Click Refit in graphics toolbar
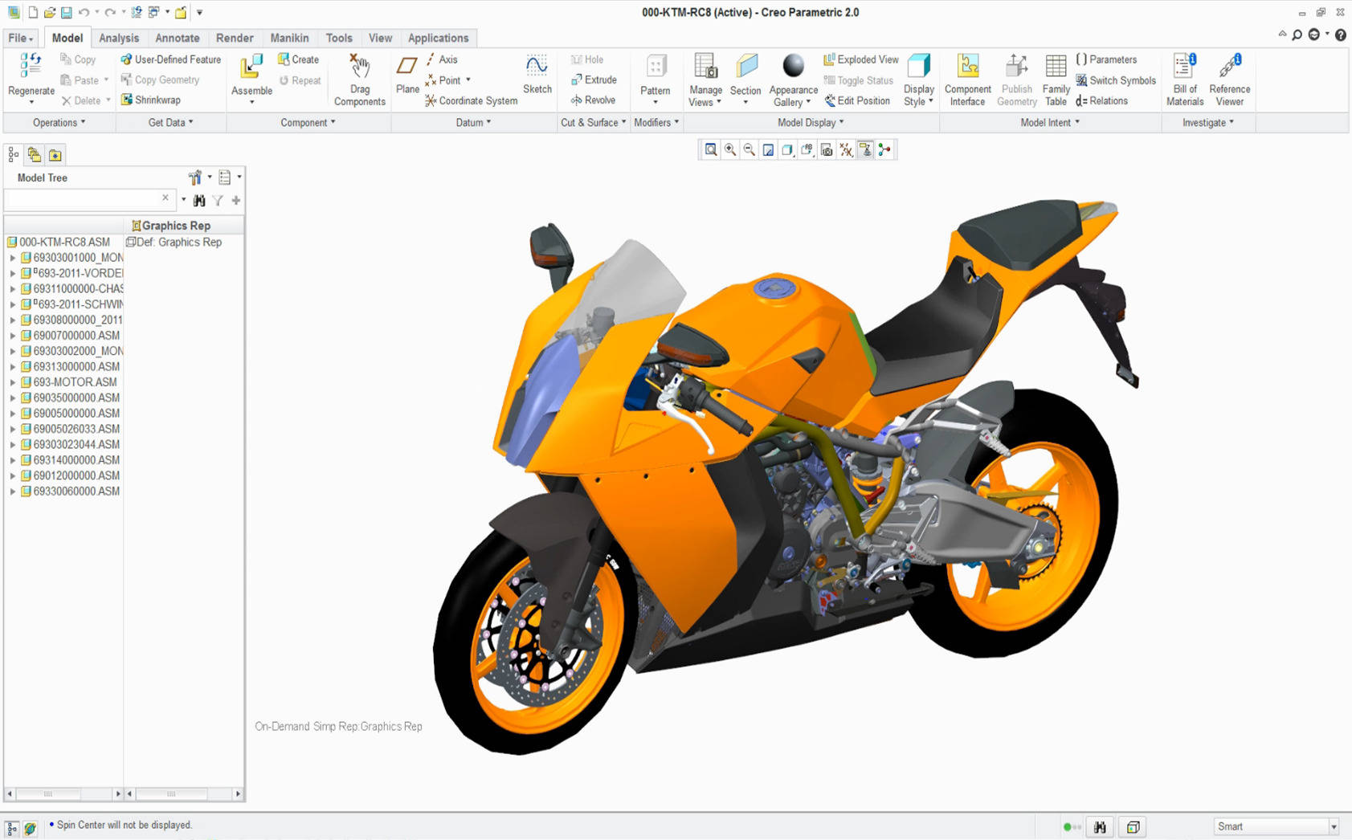This screenshot has width=1352, height=840. coord(711,150)
